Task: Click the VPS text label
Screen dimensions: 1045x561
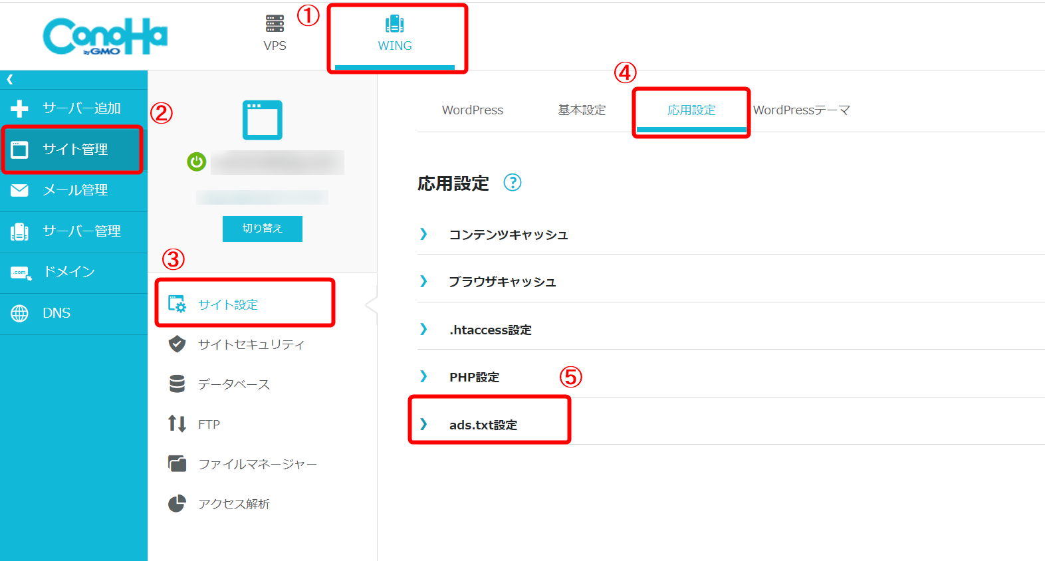Action: 275,46
